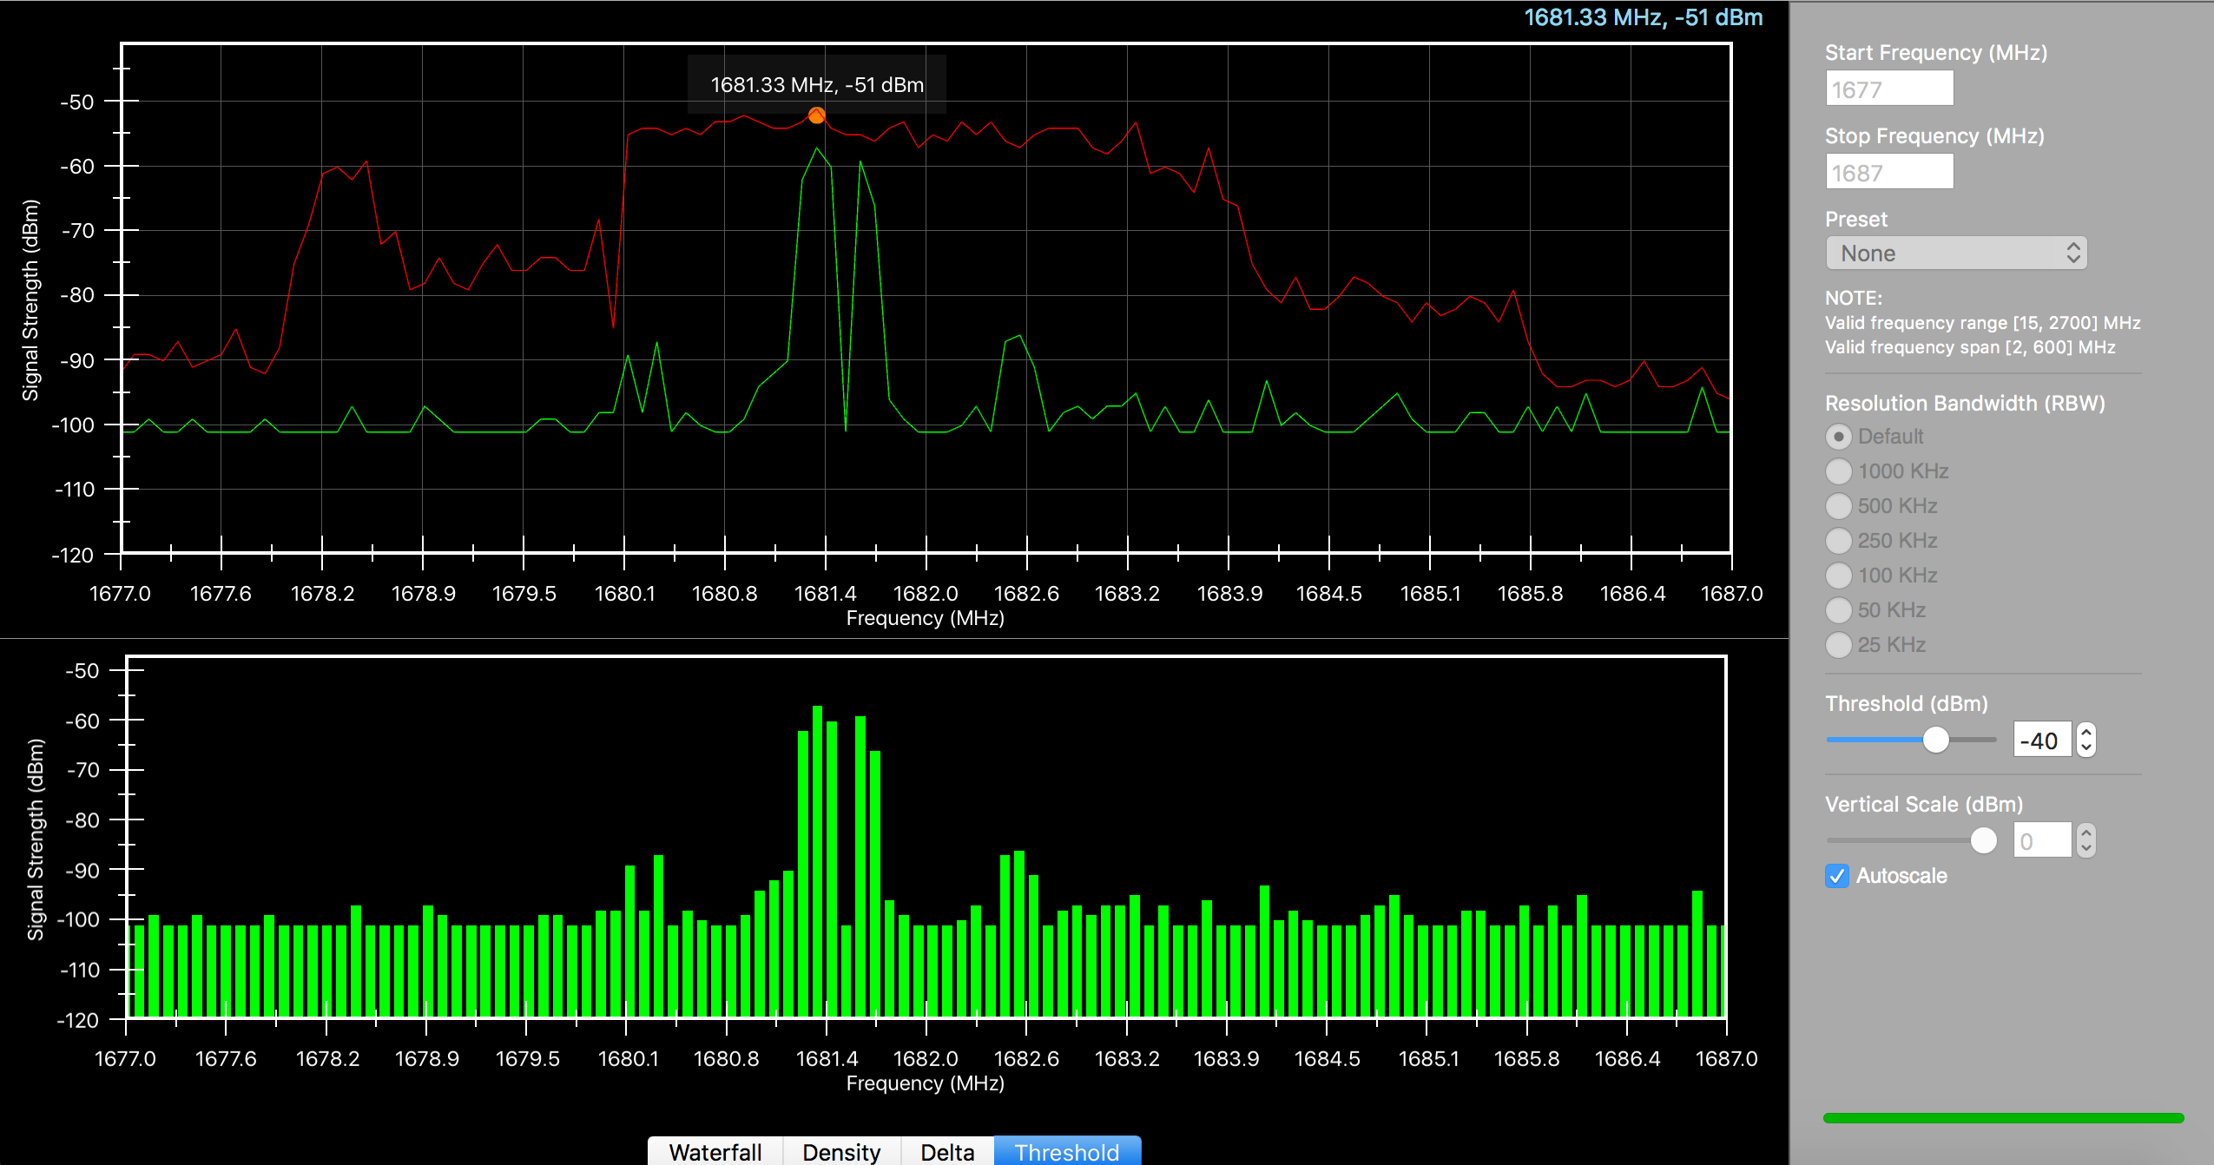The image size is (2214, 1165).
Task: Click the Vertical Scale slider handle
Action: (x=1983, y=840)
